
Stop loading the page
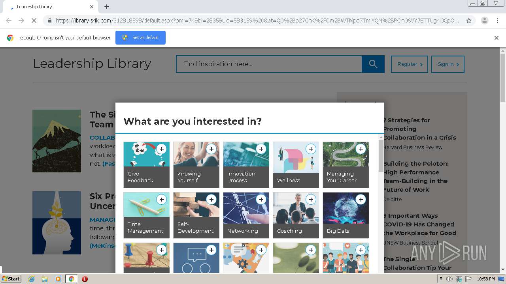[x=34, y=21]
